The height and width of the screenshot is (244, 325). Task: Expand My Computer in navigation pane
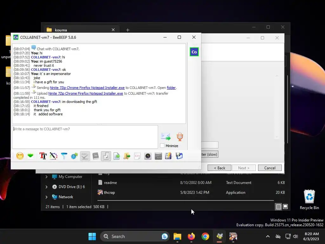coord(46,177)
